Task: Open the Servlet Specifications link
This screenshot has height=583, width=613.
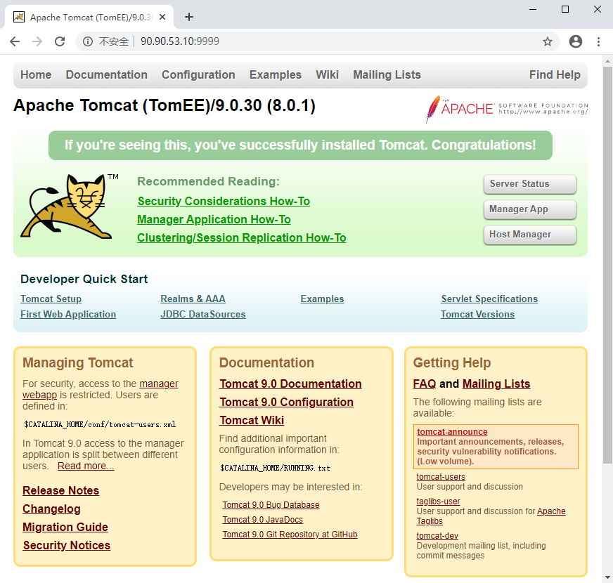Action: (489, 299)
